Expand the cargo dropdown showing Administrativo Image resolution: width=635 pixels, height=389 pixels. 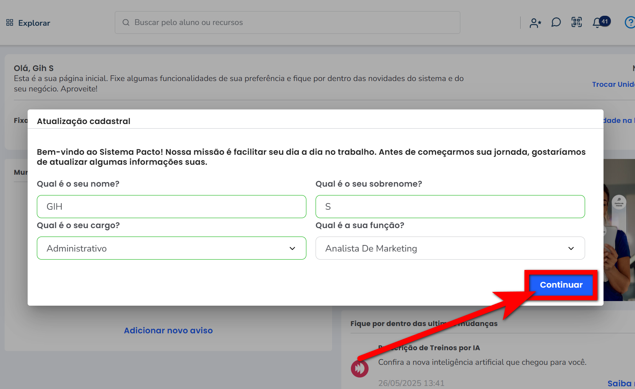point(172,248)
